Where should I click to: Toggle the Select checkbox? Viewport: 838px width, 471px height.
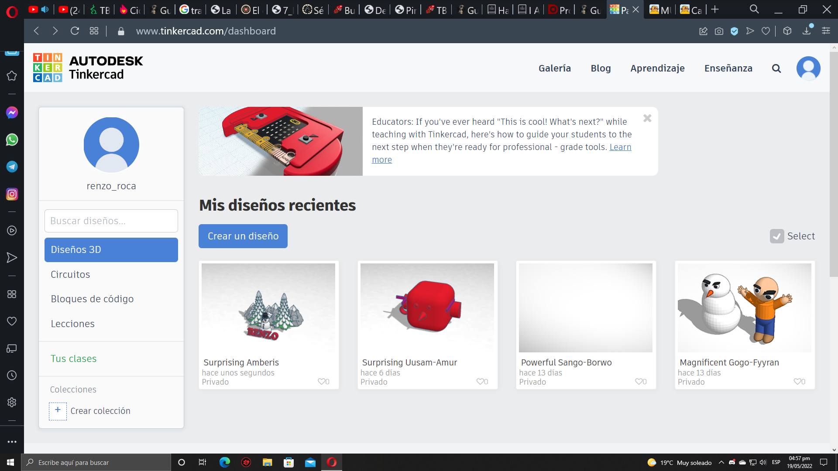click(x=776, y=236)
